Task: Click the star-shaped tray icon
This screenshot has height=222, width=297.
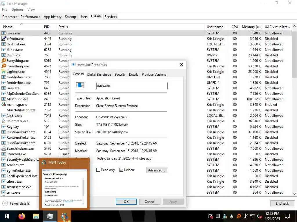Action: pos(245,216)
